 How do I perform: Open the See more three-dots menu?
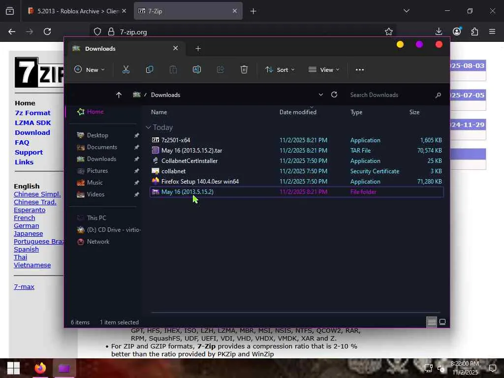pyautogui.click(x=360, y=70)
